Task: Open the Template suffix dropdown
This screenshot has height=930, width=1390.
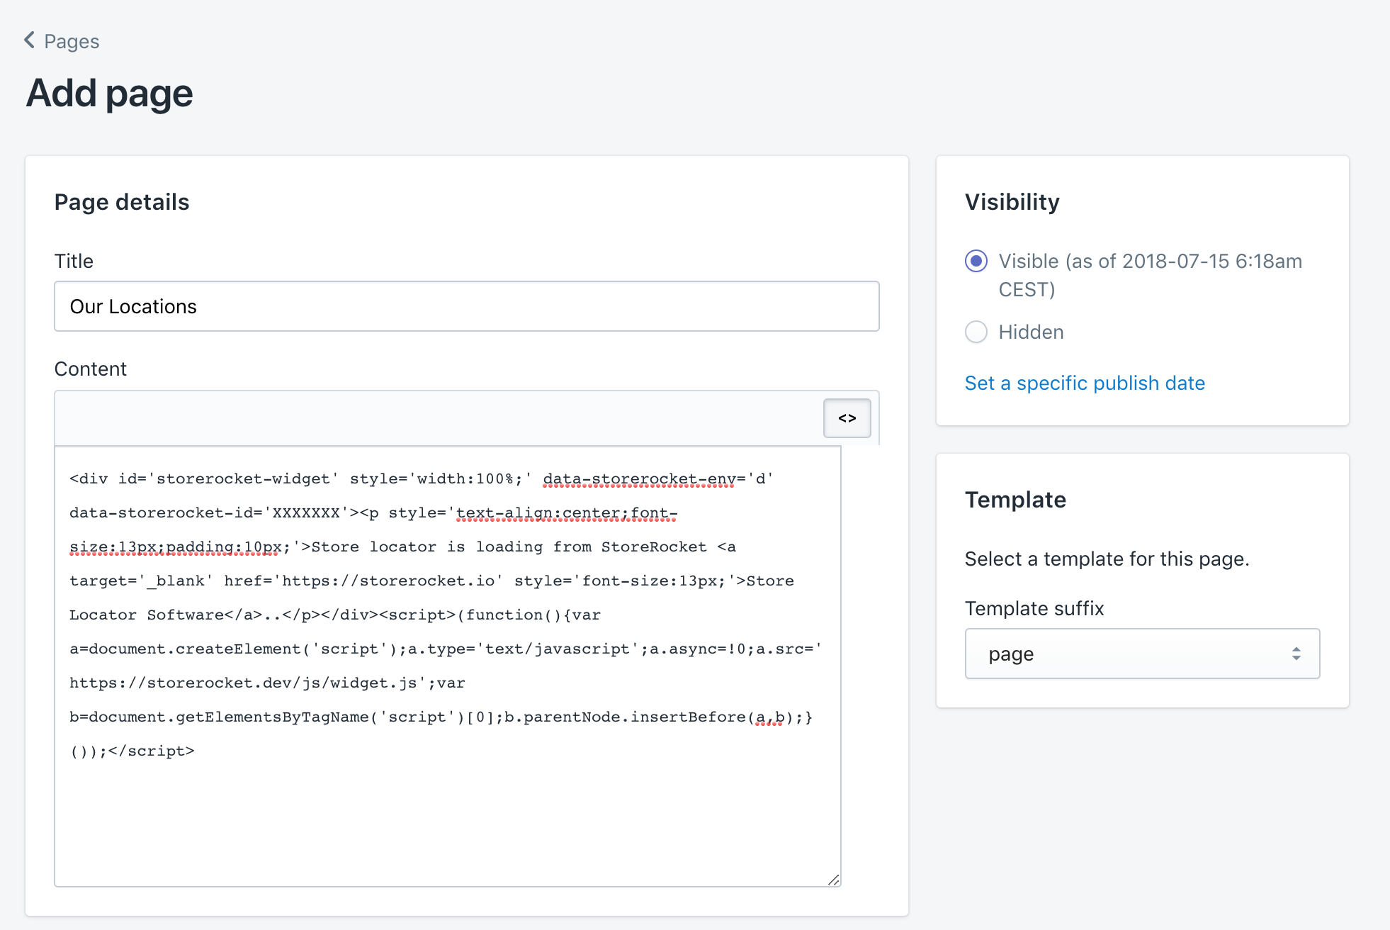Action: (x=1142, y=654)
